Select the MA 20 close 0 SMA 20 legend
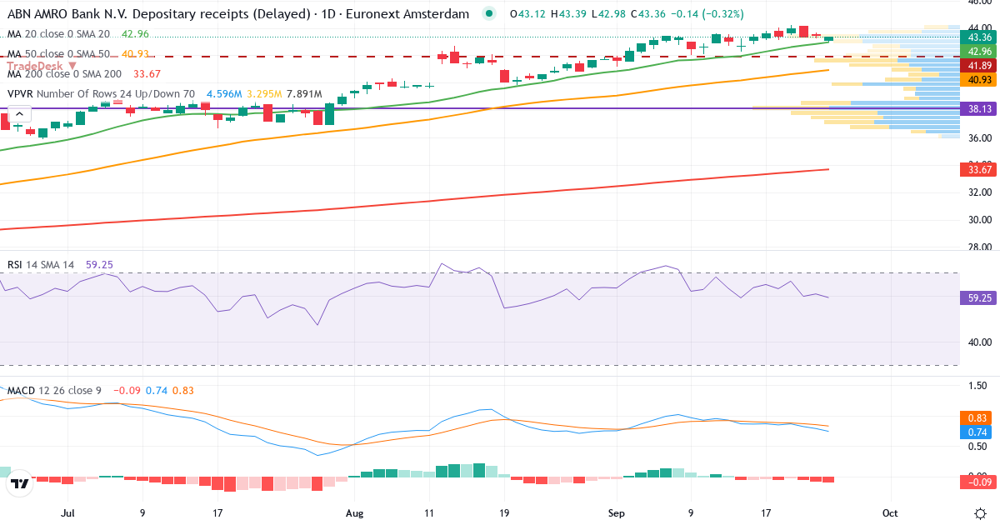1000x525 pixels. (58, 34)
